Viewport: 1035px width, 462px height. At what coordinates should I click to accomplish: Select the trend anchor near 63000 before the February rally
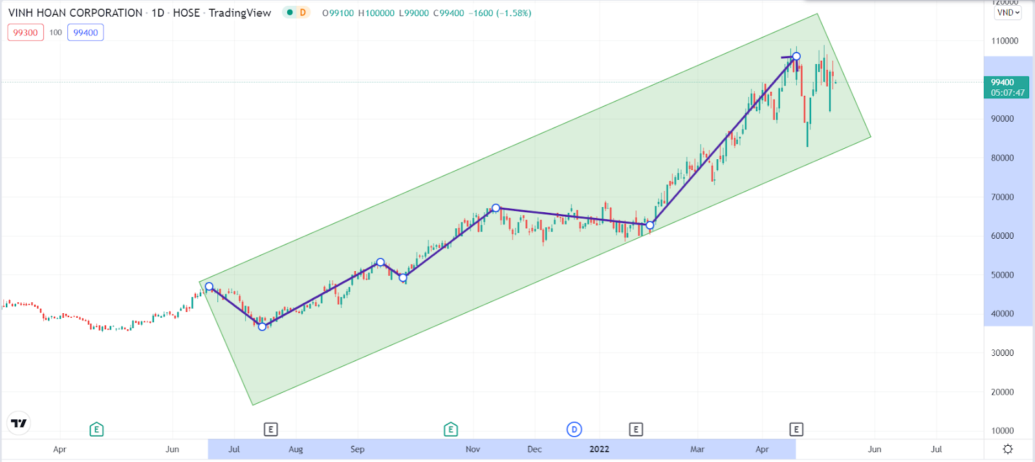(650, 225)
